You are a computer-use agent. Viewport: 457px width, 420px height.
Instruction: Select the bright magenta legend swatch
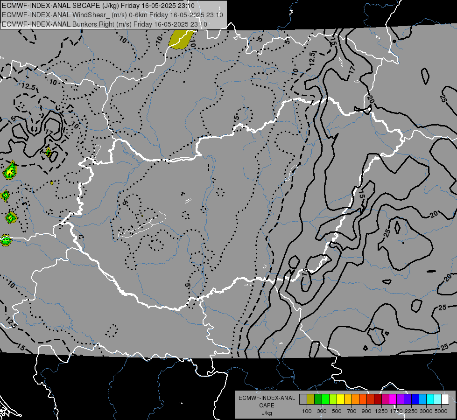(x=393, y=399)
